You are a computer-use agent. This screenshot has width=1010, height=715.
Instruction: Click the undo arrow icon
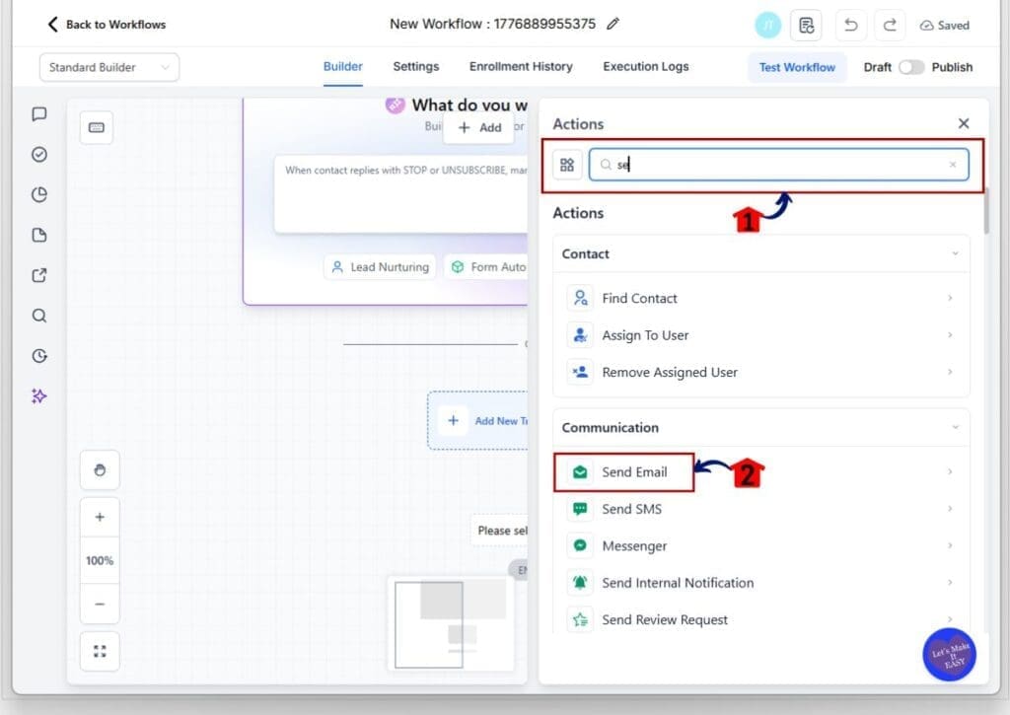tap(851, 25)
